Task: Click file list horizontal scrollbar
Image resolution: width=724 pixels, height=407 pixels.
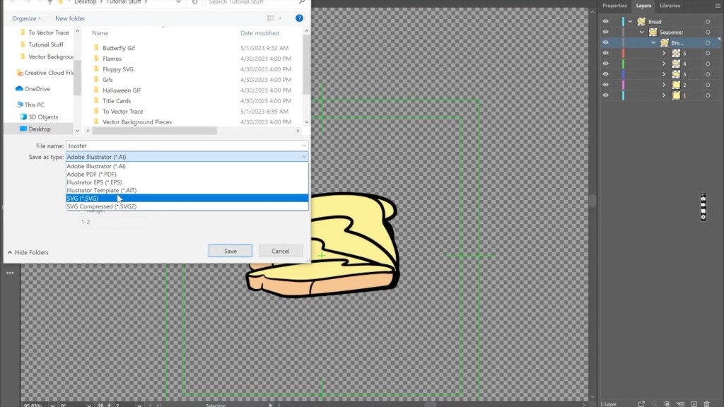Action: click(x=154, y=131)
